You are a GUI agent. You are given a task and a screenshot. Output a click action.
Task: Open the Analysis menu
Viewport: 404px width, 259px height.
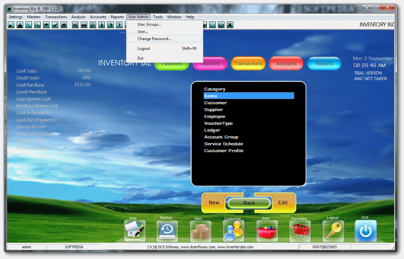(x=79, y=17)
